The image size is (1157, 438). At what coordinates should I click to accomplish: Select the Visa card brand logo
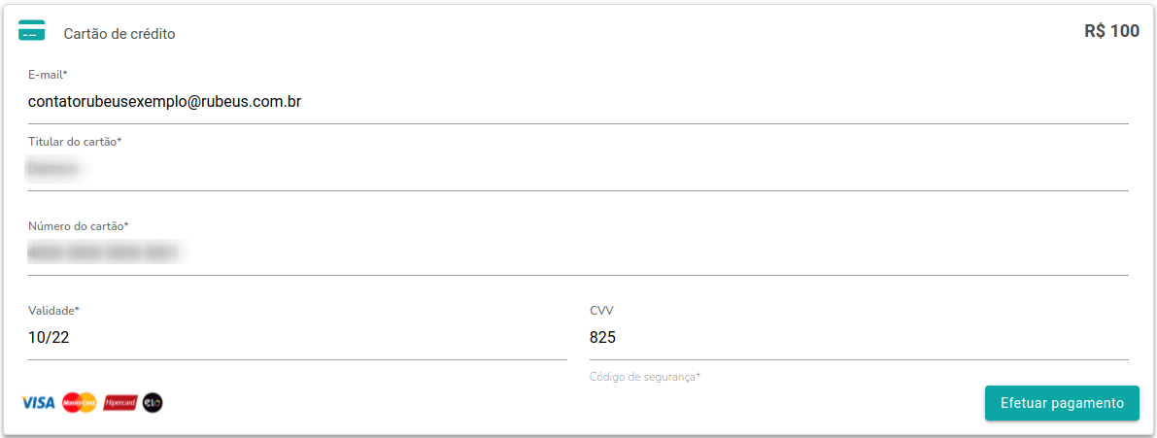pos(38,403)
